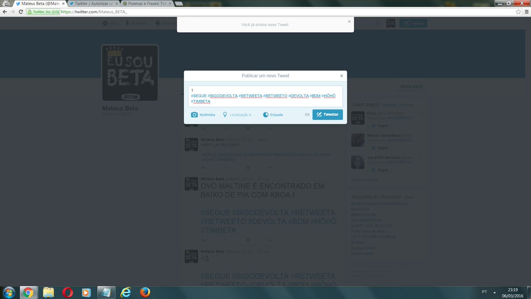
Task: Add media via the Multimídia camera icon
Action: click(194, 115)
